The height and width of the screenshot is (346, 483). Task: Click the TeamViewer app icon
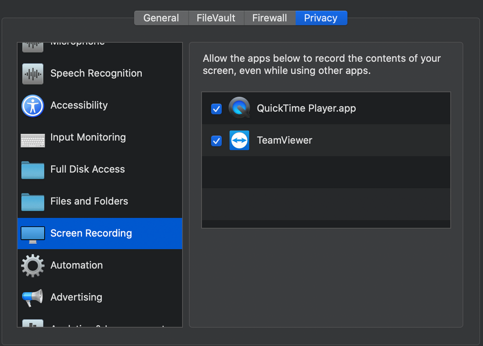(240, 140)
